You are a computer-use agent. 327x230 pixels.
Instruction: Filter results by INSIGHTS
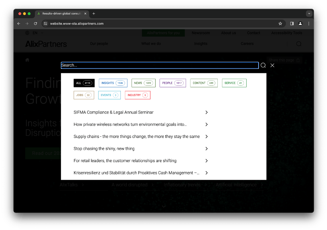pyautogui.click(x=113, y=83)
